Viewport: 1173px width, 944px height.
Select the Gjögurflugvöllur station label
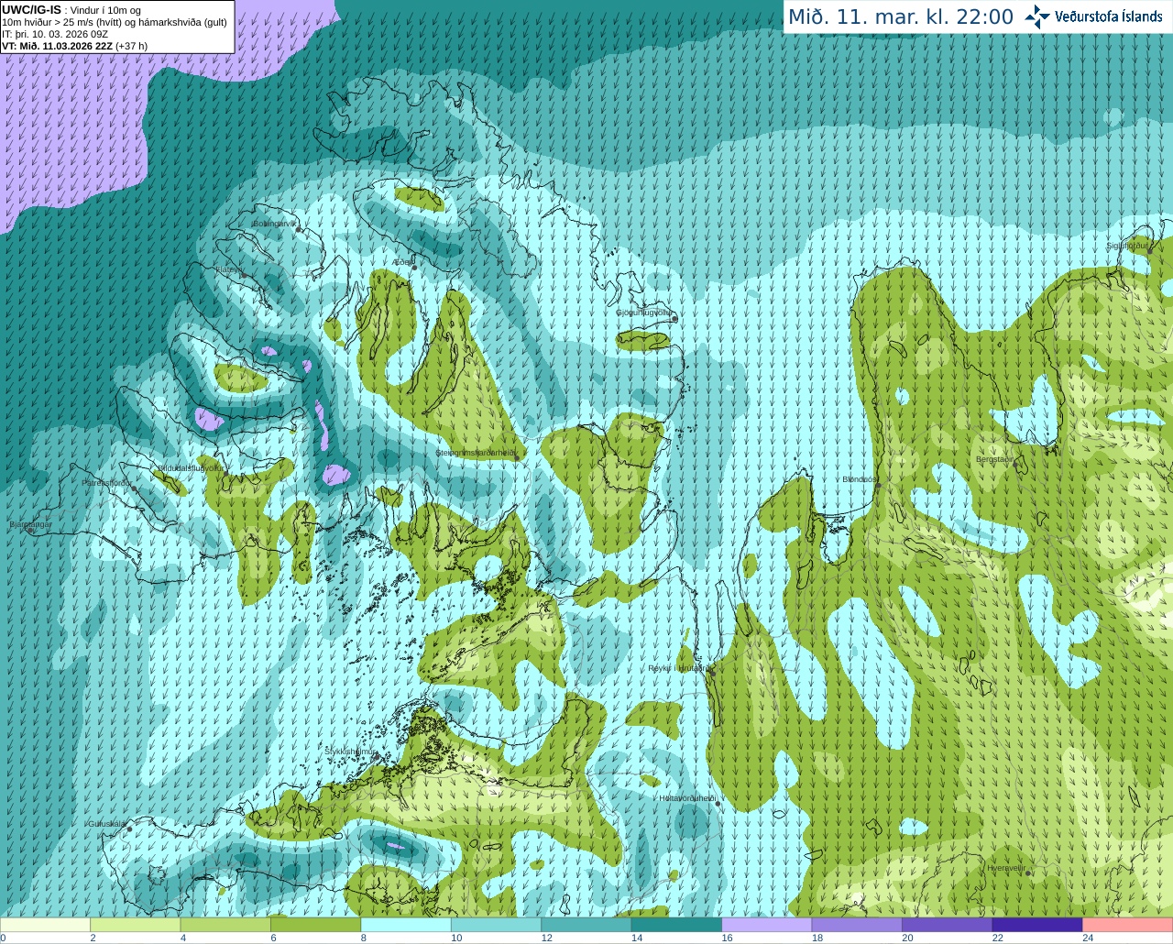pos(645,313)
